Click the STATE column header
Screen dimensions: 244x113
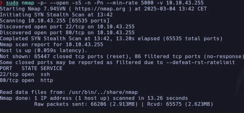tap(29, 69)
